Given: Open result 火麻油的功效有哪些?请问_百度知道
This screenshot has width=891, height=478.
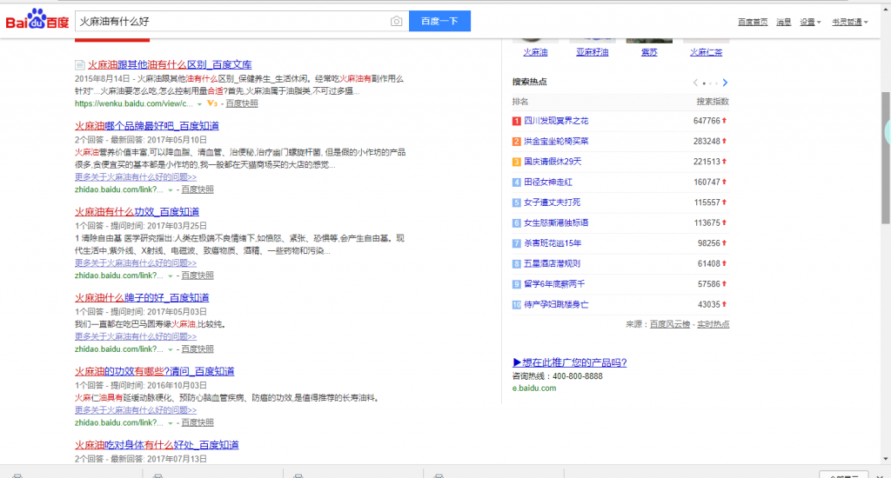Looking at the screenshot, I should pos(154,371).
